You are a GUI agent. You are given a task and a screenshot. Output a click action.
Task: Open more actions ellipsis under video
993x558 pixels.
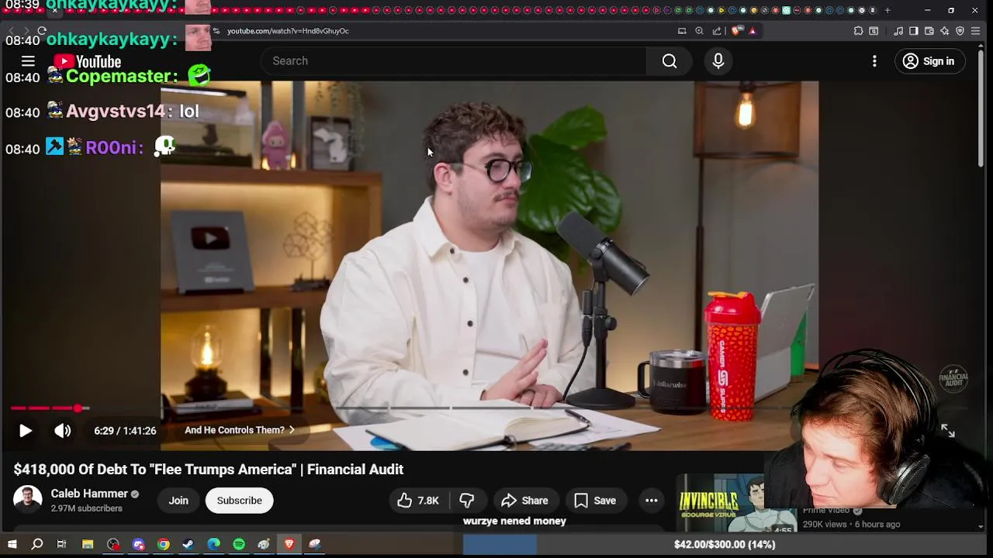pos(652,501)
